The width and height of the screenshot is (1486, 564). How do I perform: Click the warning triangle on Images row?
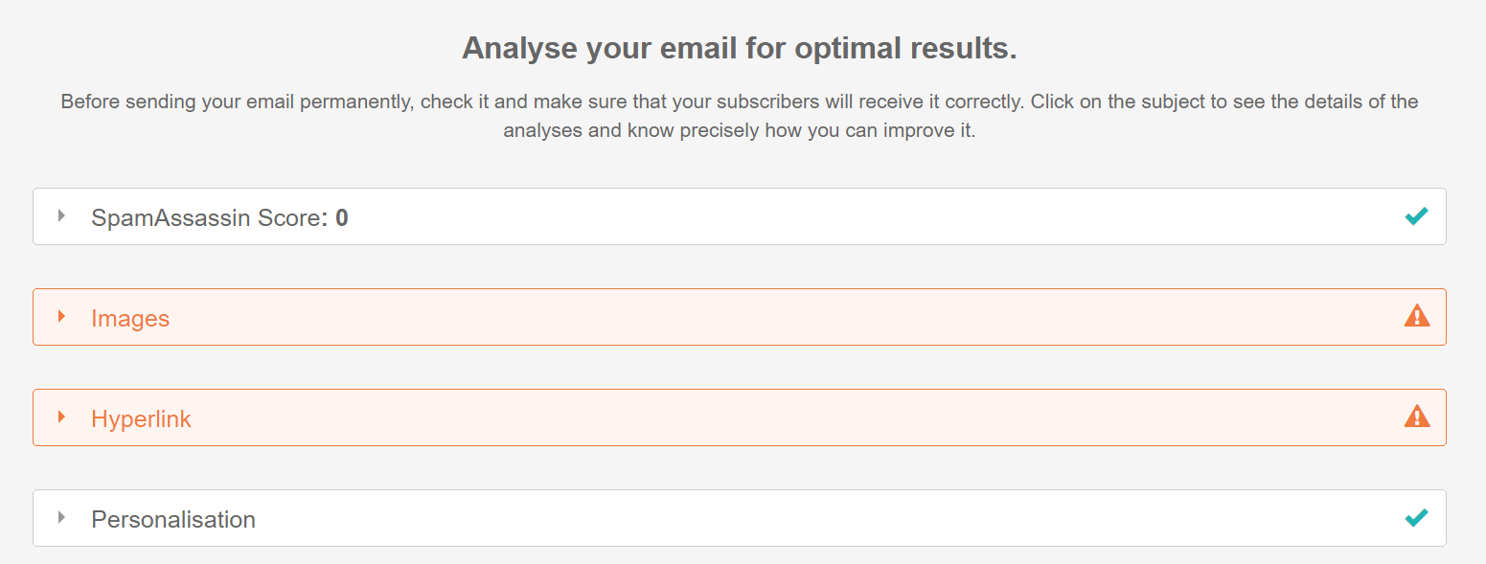click(x=1416, y=316)
